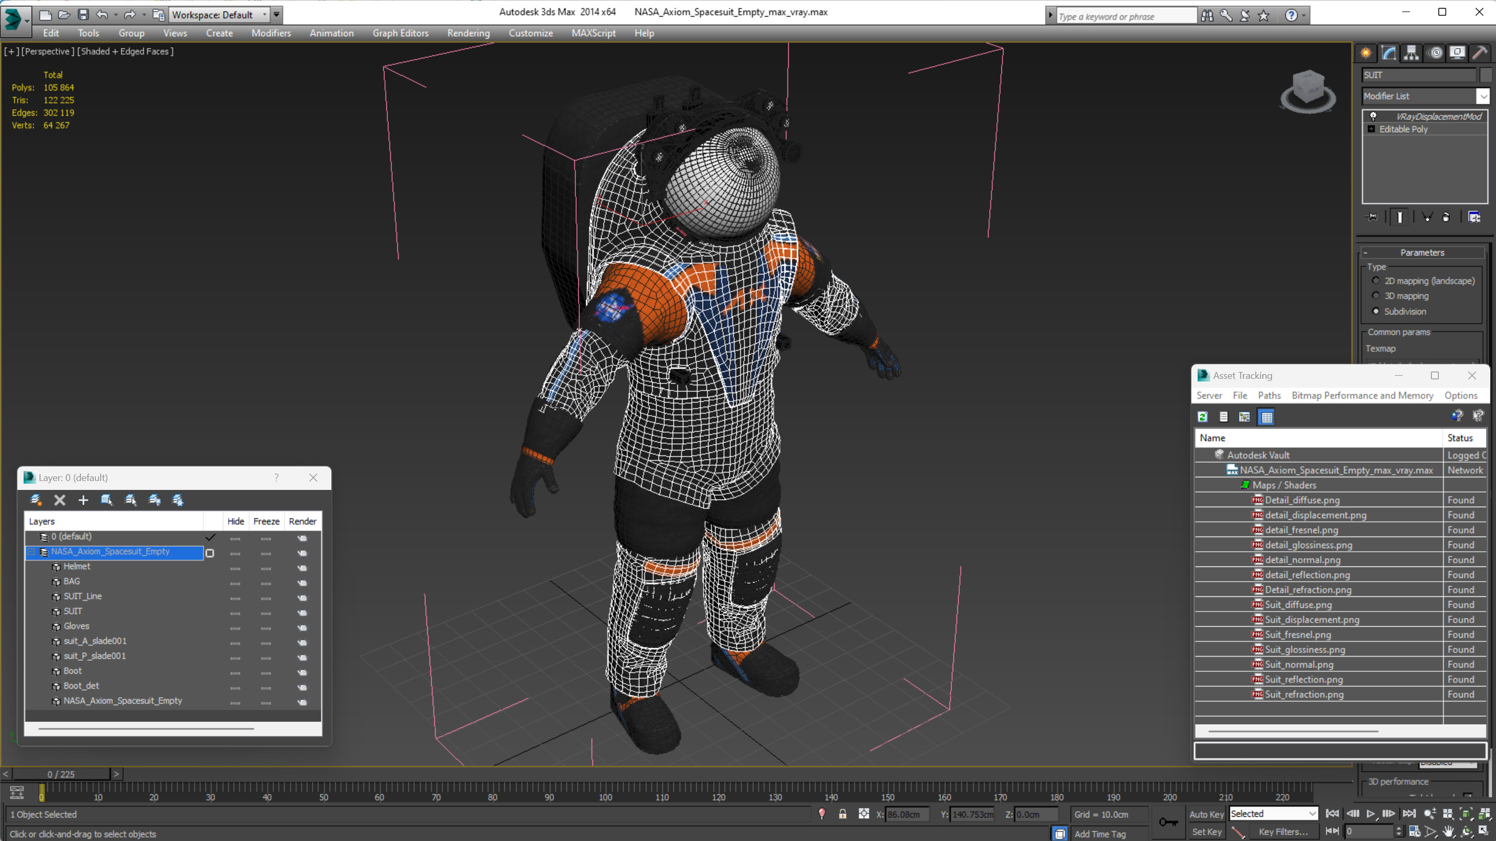Play the animation
Screen dimensions: 1496x841
(x=1371, y=813)
